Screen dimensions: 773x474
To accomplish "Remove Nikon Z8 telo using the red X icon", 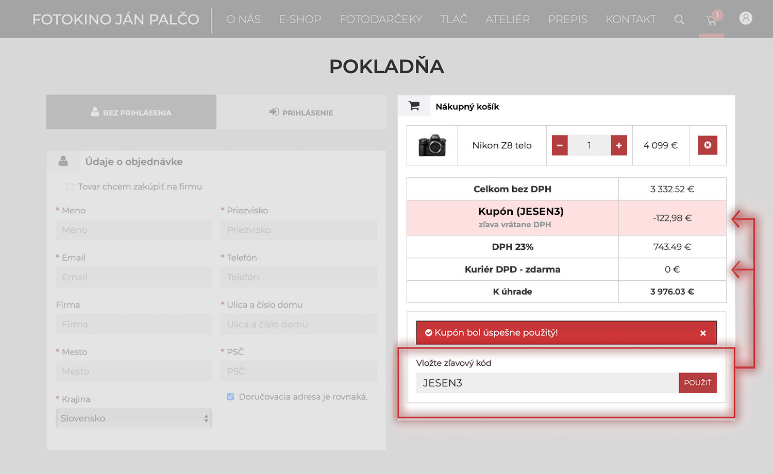I will click(708, 145).
